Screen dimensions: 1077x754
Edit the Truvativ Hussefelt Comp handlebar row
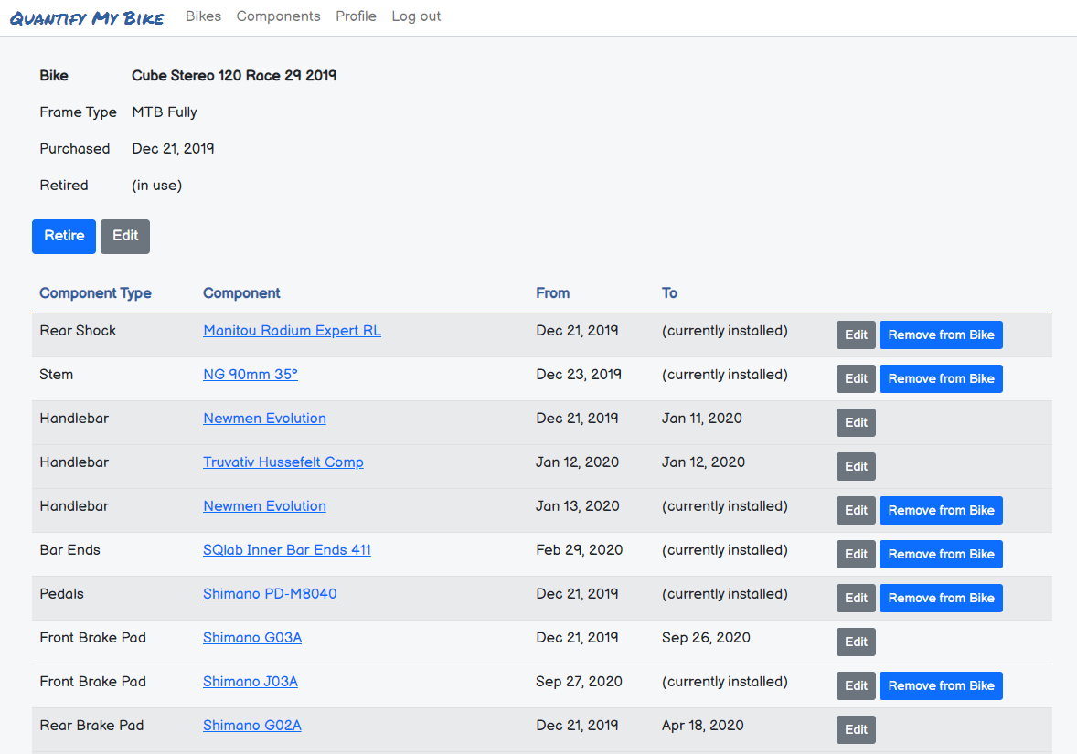point(856,467)
